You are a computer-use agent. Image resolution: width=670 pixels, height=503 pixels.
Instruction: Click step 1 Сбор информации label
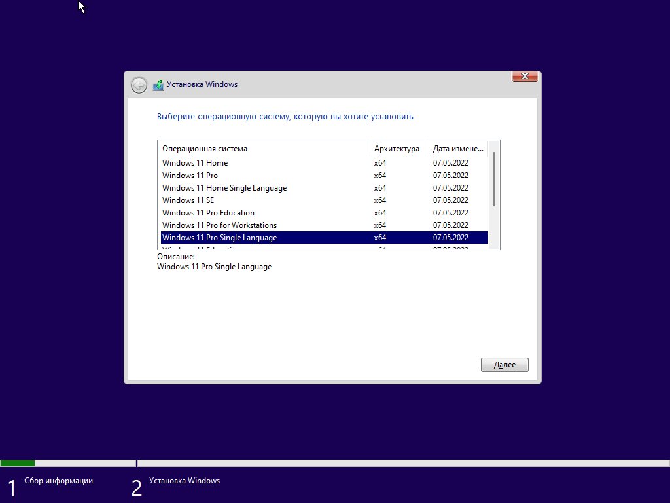click(58, 481)
